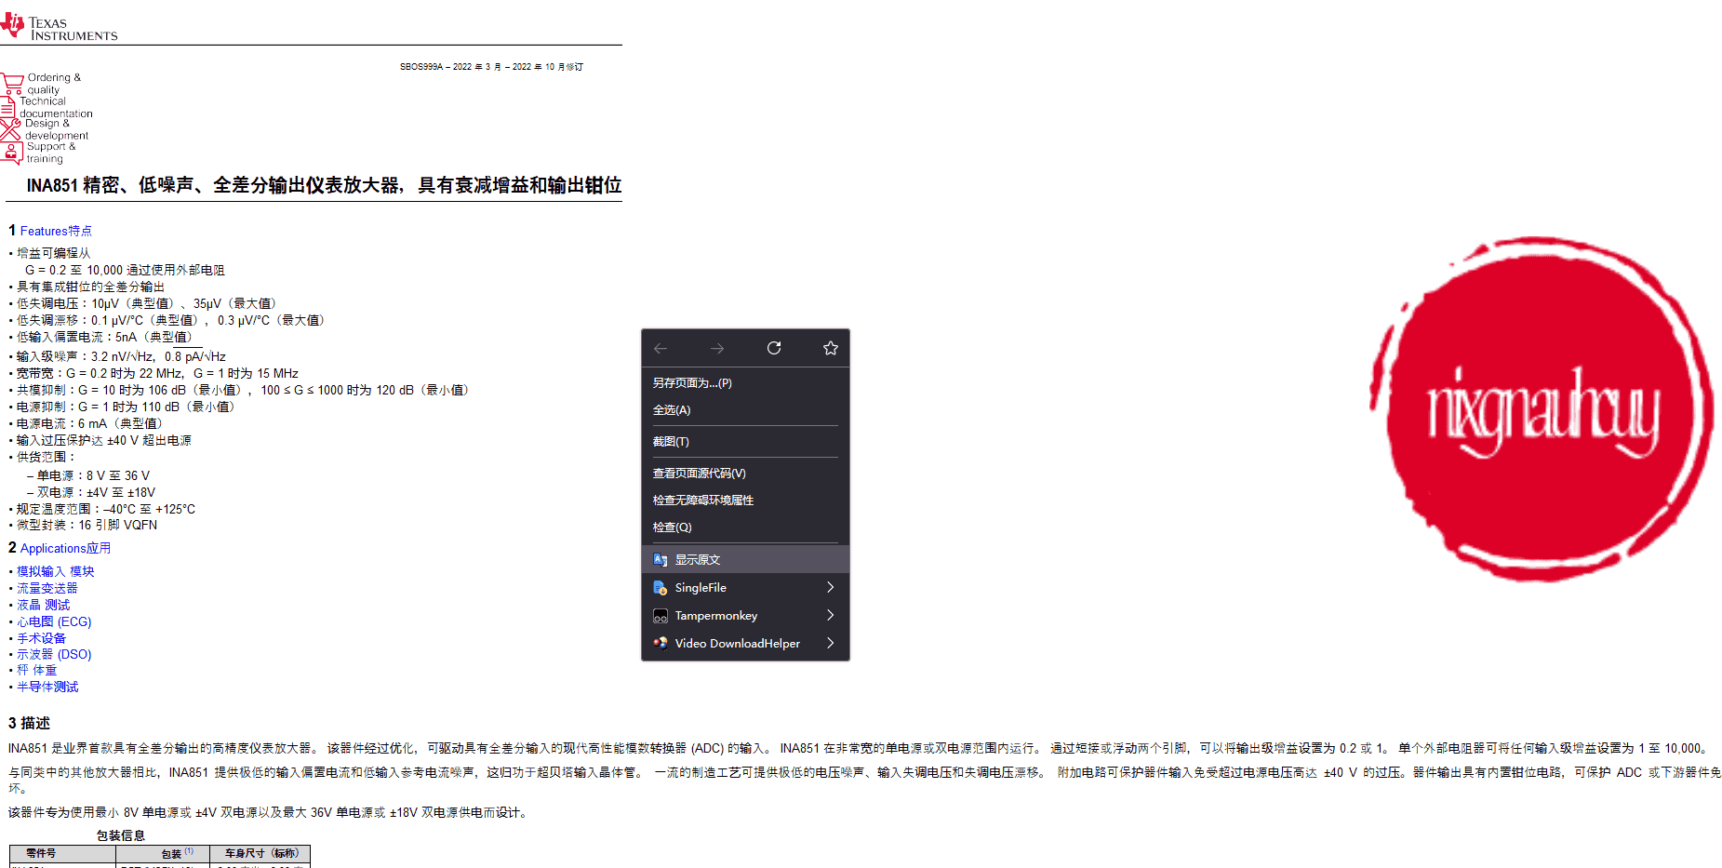Click the 'G = 0.2 至 10,000' gain line

click(x=125, y=270)
